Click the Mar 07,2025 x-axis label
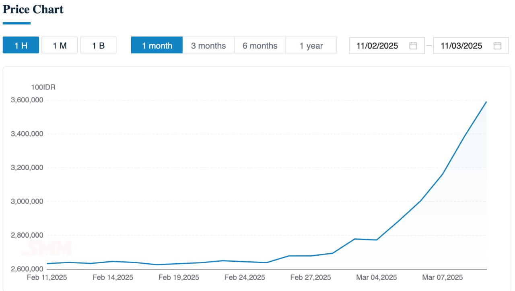This screenshot has height=291, width=515. pyautogui.click(x=442, y=277)
